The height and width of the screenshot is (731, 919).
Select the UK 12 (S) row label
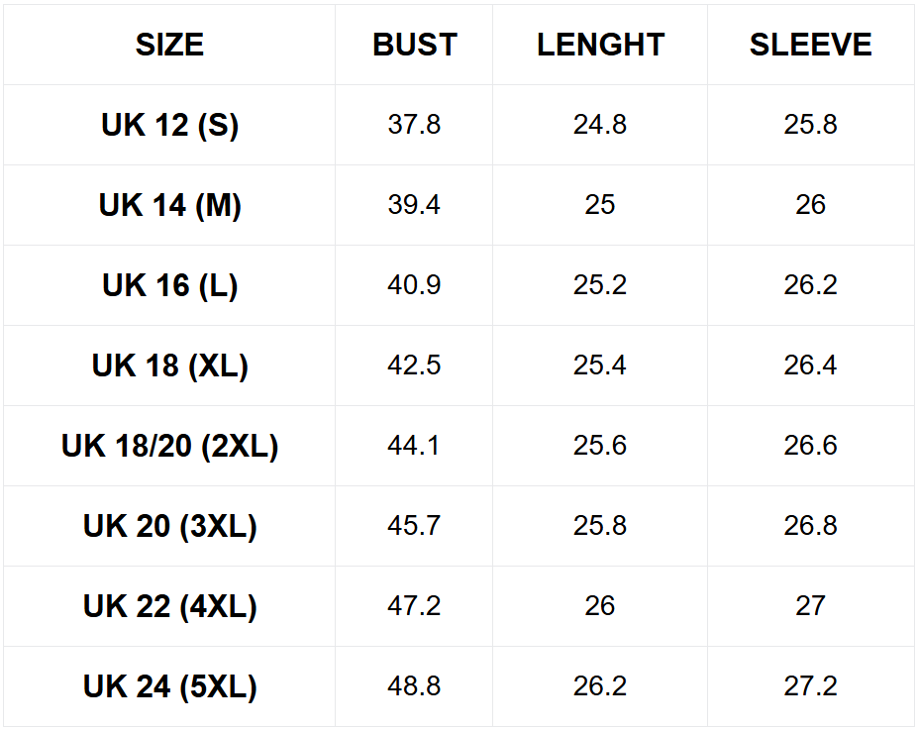click(169, 125)
